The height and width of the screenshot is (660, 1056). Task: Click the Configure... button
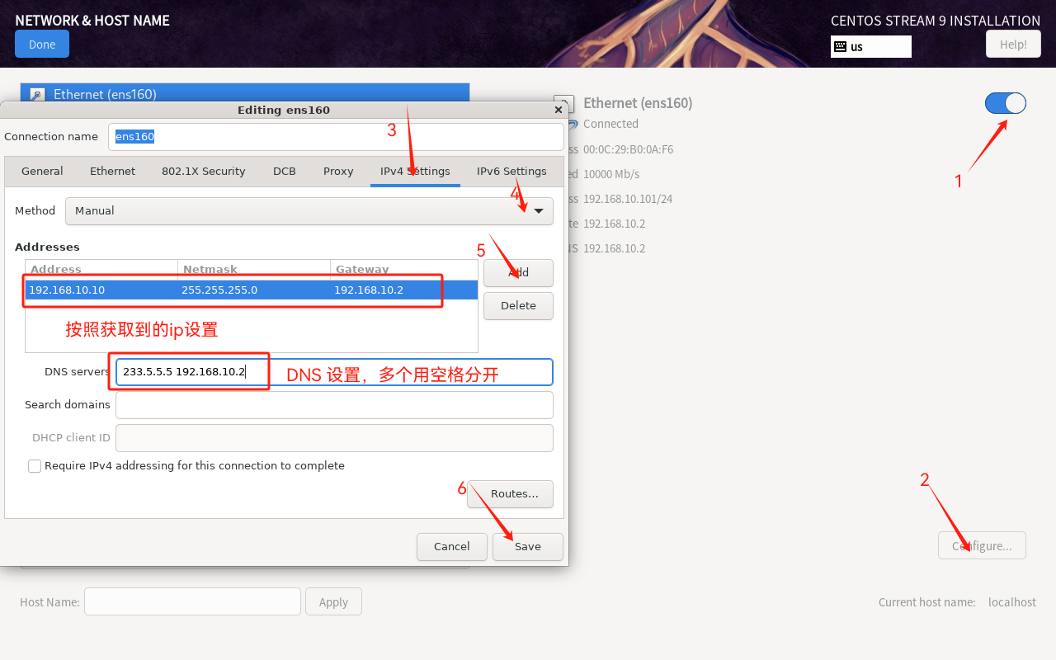982,546
